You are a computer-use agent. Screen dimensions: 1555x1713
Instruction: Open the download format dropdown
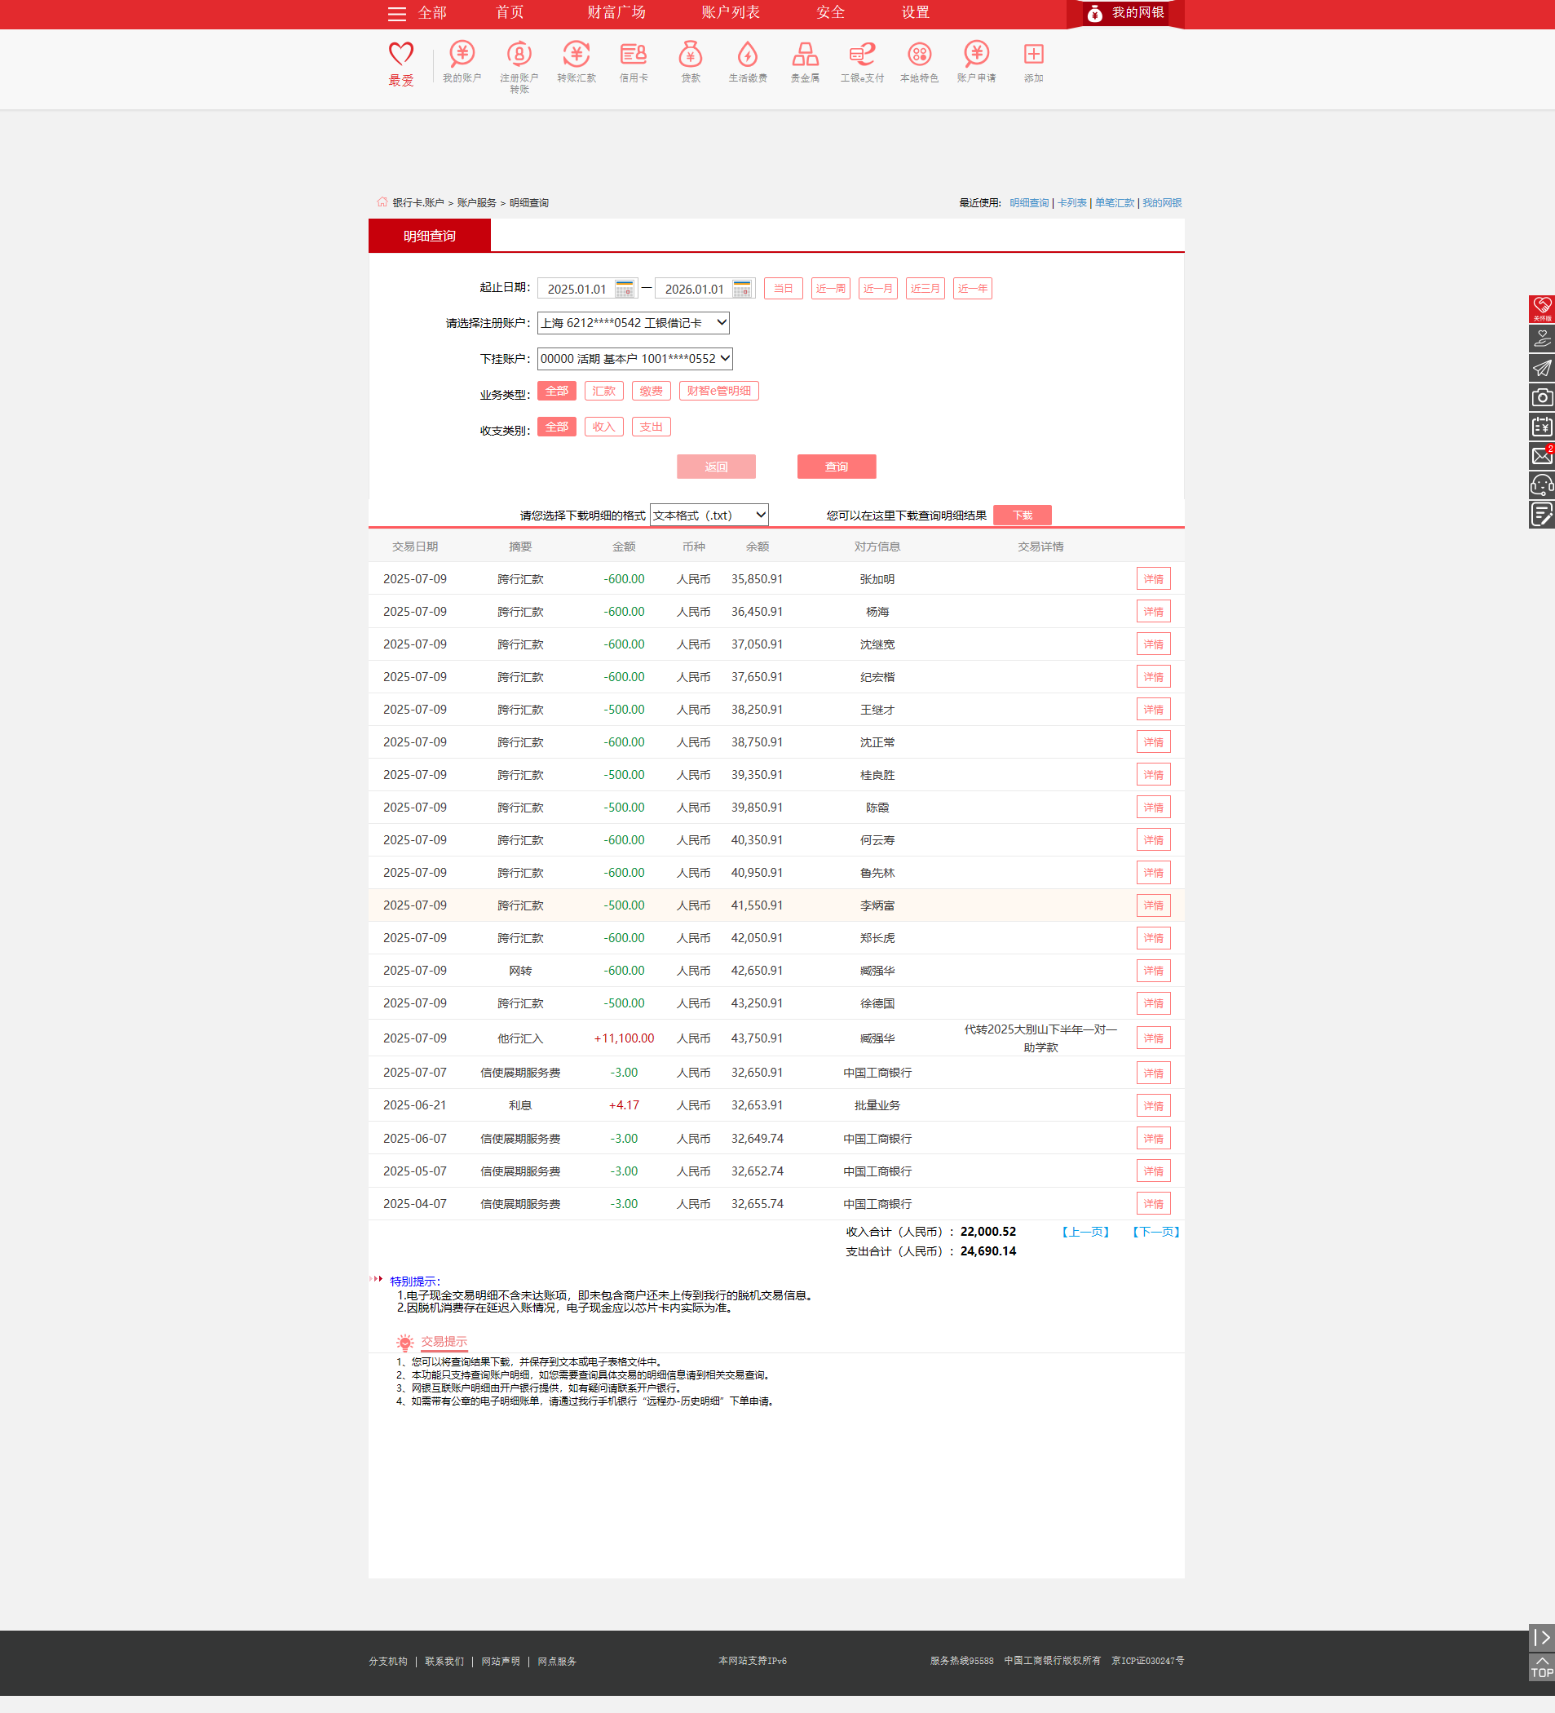(709, 515)
